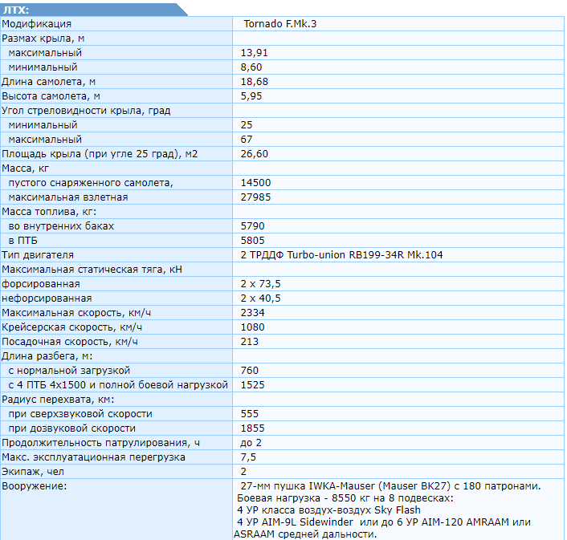Click 'Макс. эксплуатационная перегрузка' label
Image resolution: width=567 pixels, height=540 pixels.
pyautogui.click(x=93, y=457)
